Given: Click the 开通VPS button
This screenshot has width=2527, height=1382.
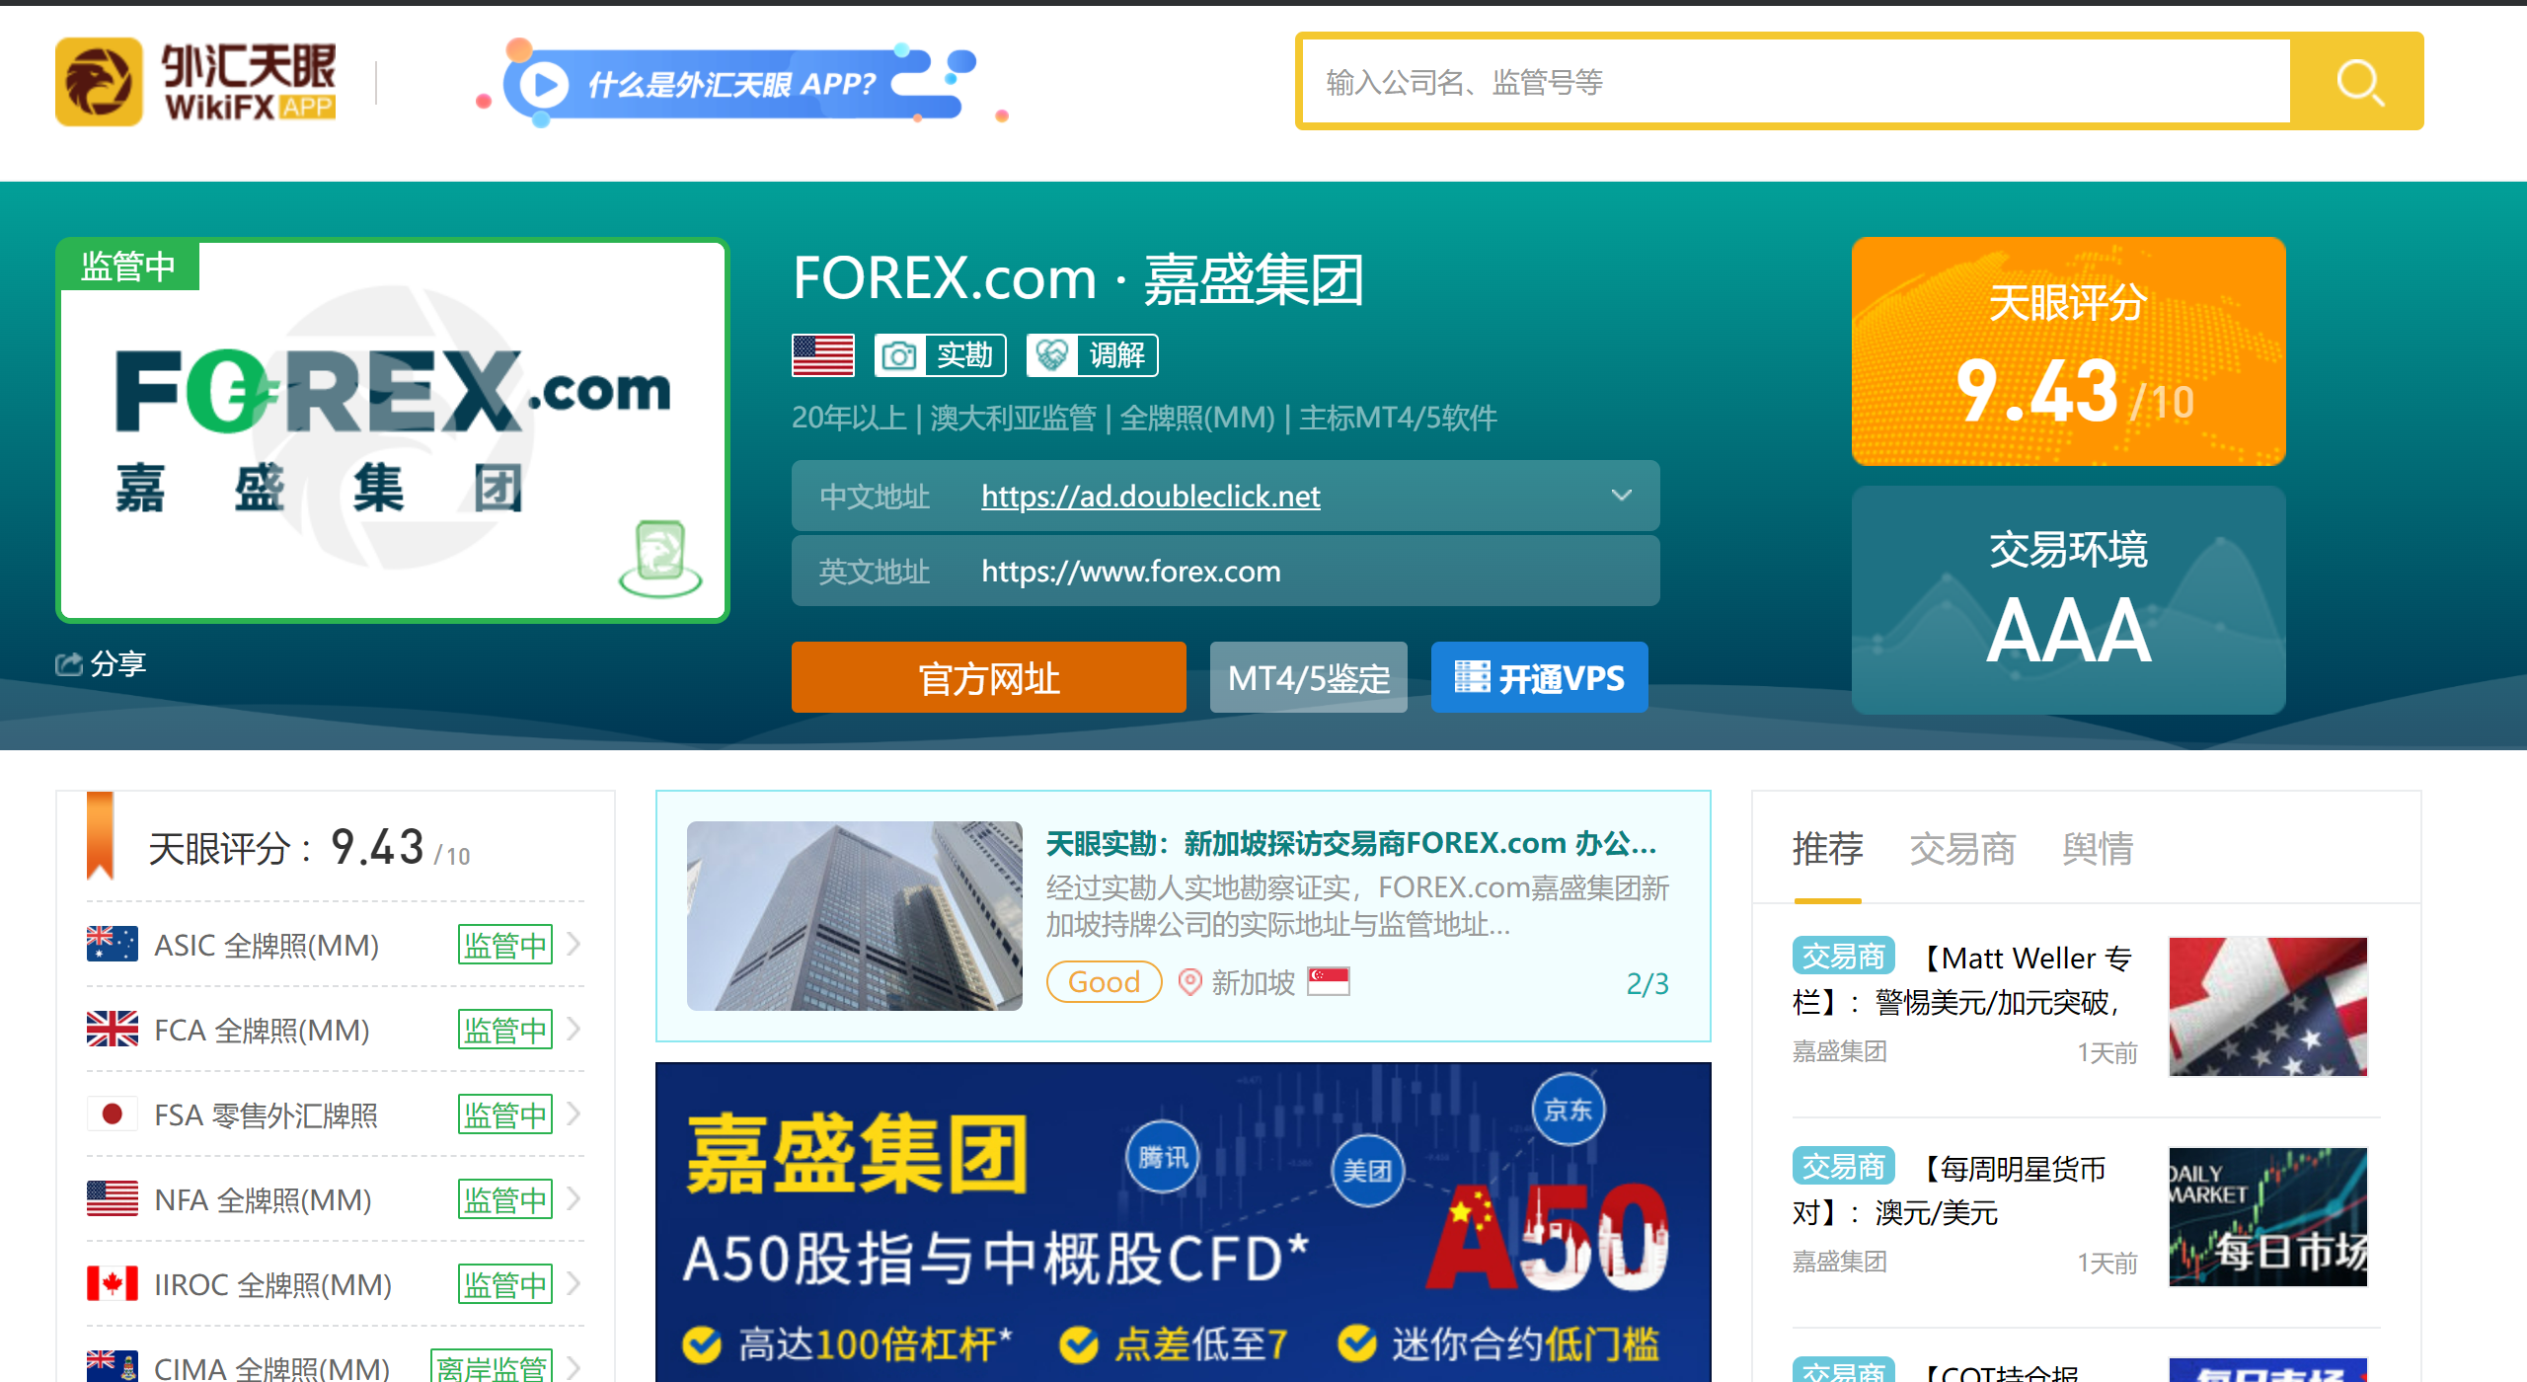Looking at the screenshot, I should 1540,677.
